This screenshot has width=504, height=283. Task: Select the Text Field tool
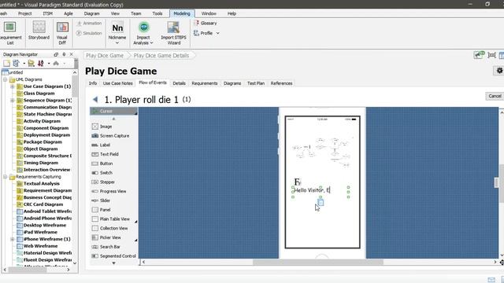tap(105, 154)
